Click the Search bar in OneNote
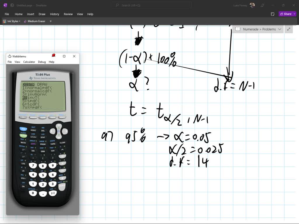This screenshot has width=299, height=224. (151, 5)
